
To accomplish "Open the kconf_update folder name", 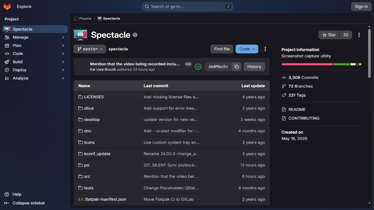I will pyautogui.click(x=97, y=154).
